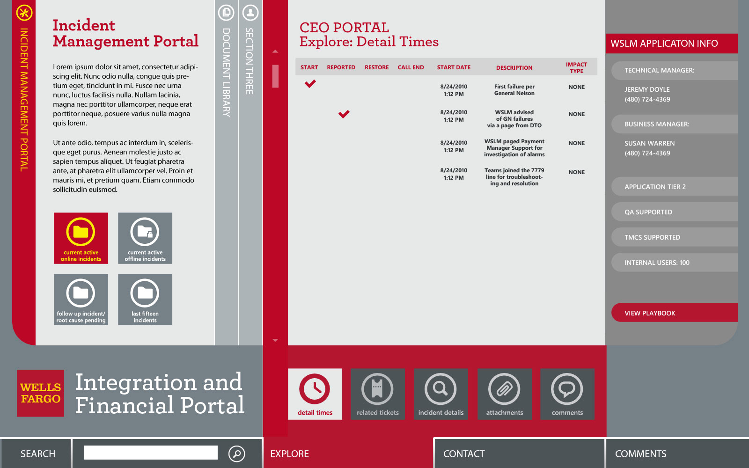Click the Integration and Financial Portal title
Screen dimensions: 749x468
(x=160, y=393)
